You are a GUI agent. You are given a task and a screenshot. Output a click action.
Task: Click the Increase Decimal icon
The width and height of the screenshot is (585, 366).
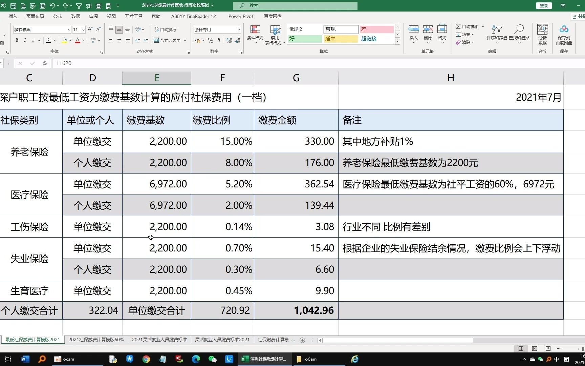point(229,40)
